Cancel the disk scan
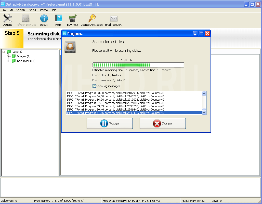 [163, 124]
